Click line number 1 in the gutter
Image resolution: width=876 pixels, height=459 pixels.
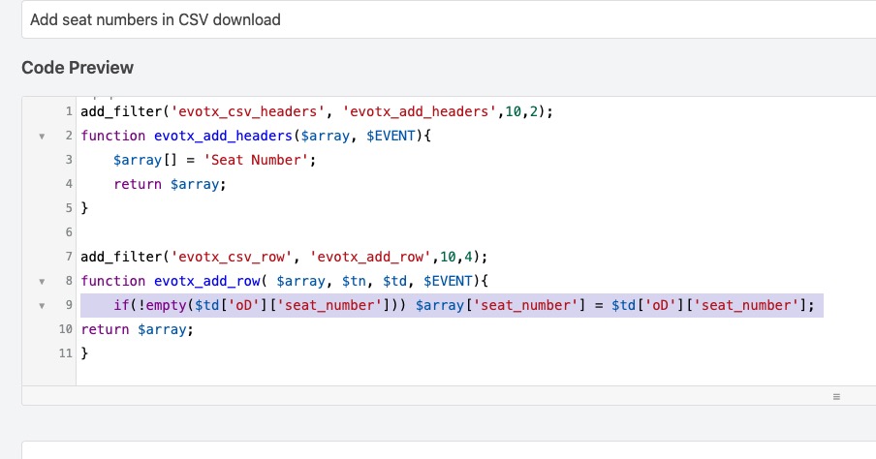pos(69,111)
